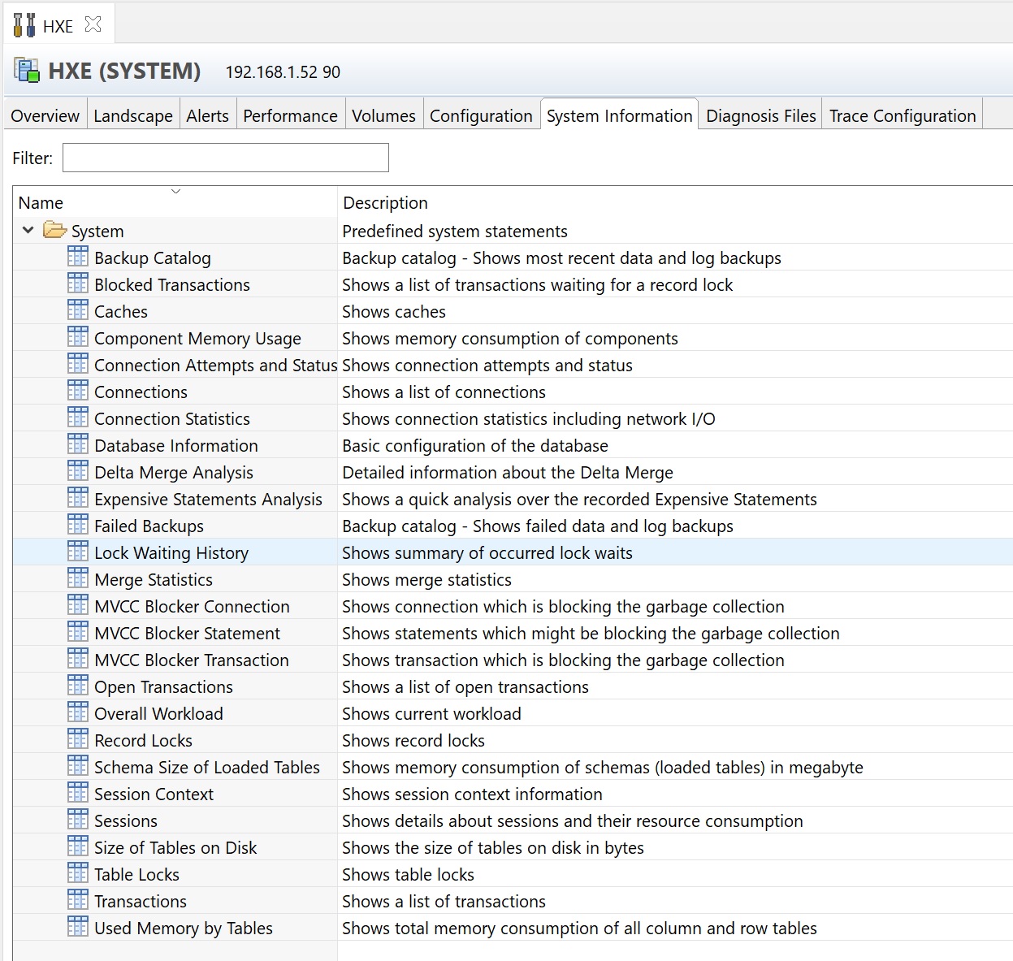This screenshot has height=961, width=1013.
Task: Select MVCC Blocker Statement in the list
Action: [187, 634]
